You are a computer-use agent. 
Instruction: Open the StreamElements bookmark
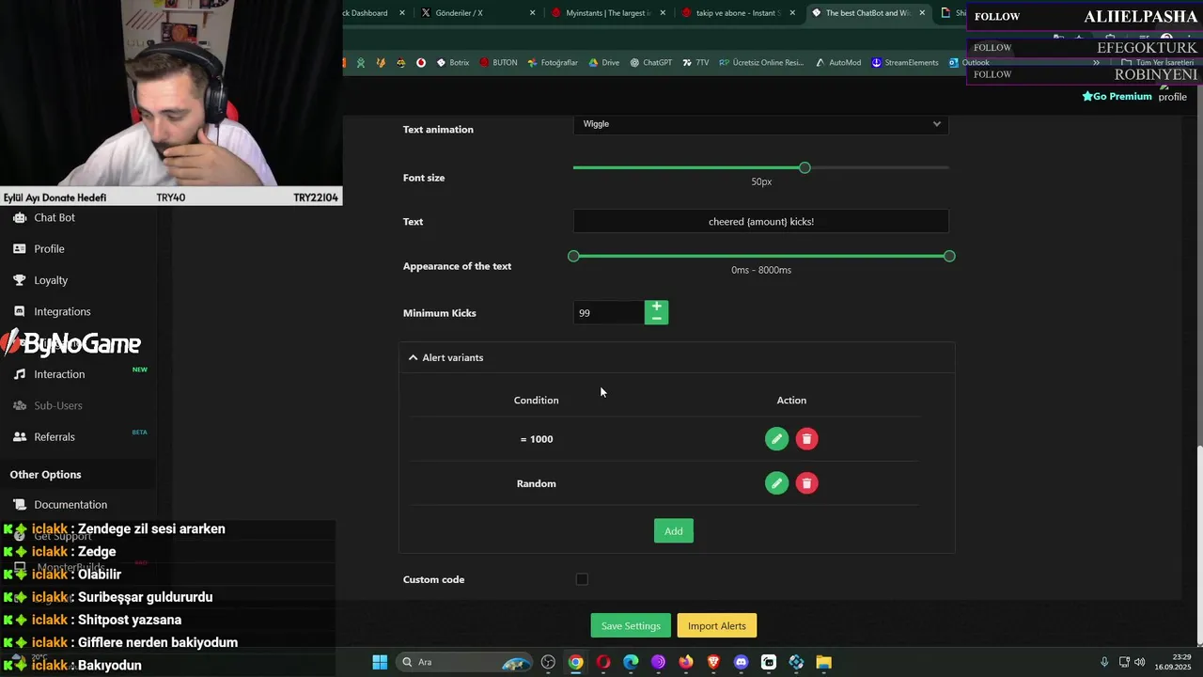905,63
